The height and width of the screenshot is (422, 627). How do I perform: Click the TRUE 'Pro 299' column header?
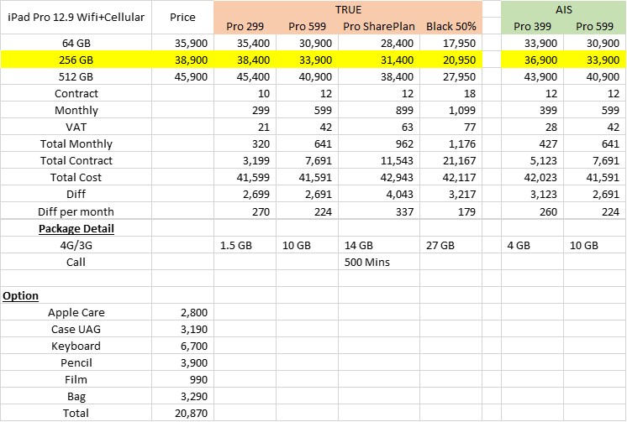[x=245, y=26]
